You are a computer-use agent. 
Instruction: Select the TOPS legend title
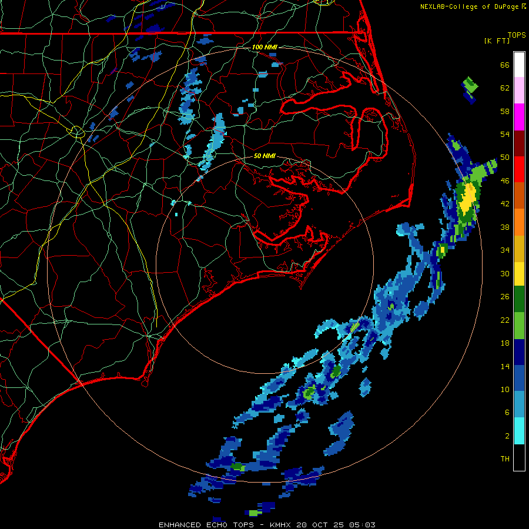pyautogui.click(x=517, y=35)
